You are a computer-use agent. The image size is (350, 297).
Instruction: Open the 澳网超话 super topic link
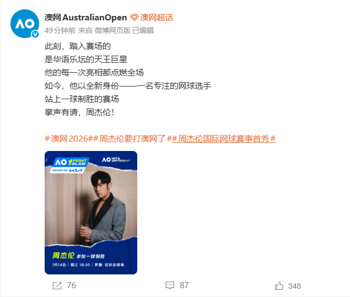click(x=157, y=18)
